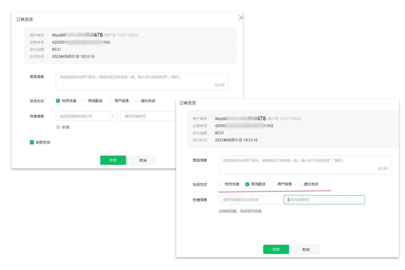Pick 用户自提 radio in front dialog
This screenshot has width=405, height=270.
pos(273,184)
